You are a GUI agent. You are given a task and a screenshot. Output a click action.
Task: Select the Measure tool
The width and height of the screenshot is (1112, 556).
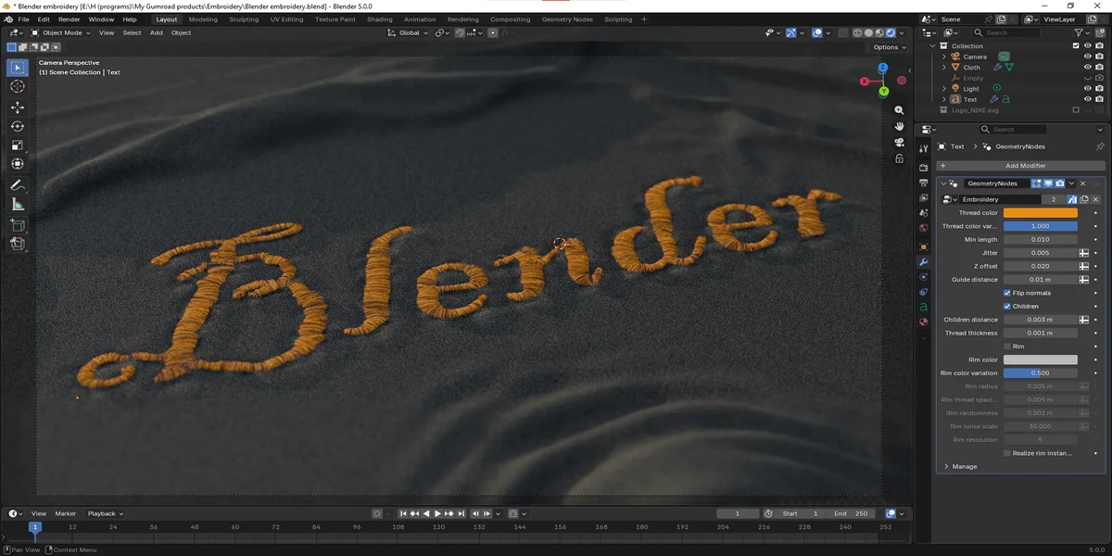point(18,205)
